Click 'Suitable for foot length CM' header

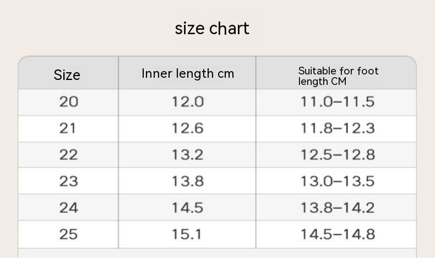tap(338, 76)
